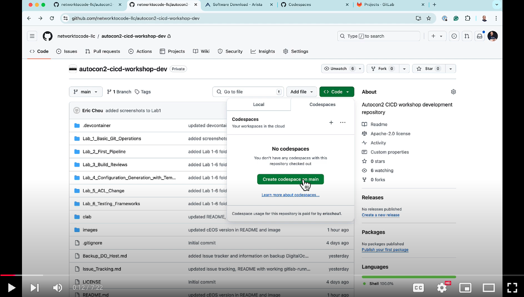Mute the video volume

coord(58,288)
